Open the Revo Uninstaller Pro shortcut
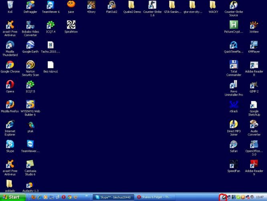The width and height of the screenshot is (267, 201). (x=234, y=88)
